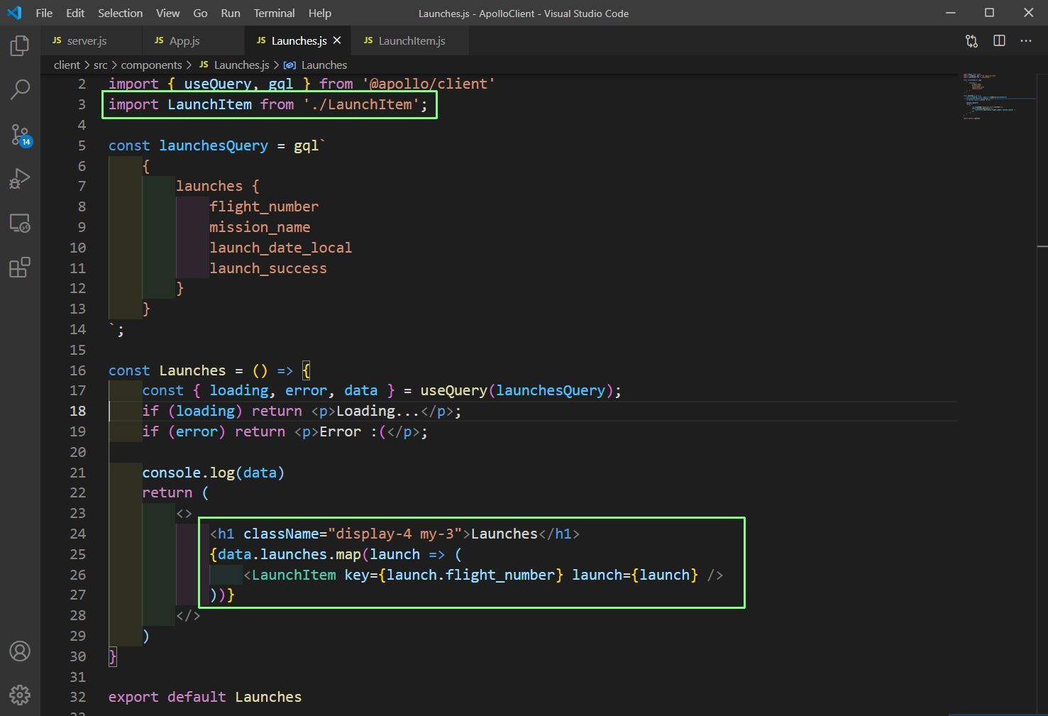Click line number 18 in gutter

point(78,411)
